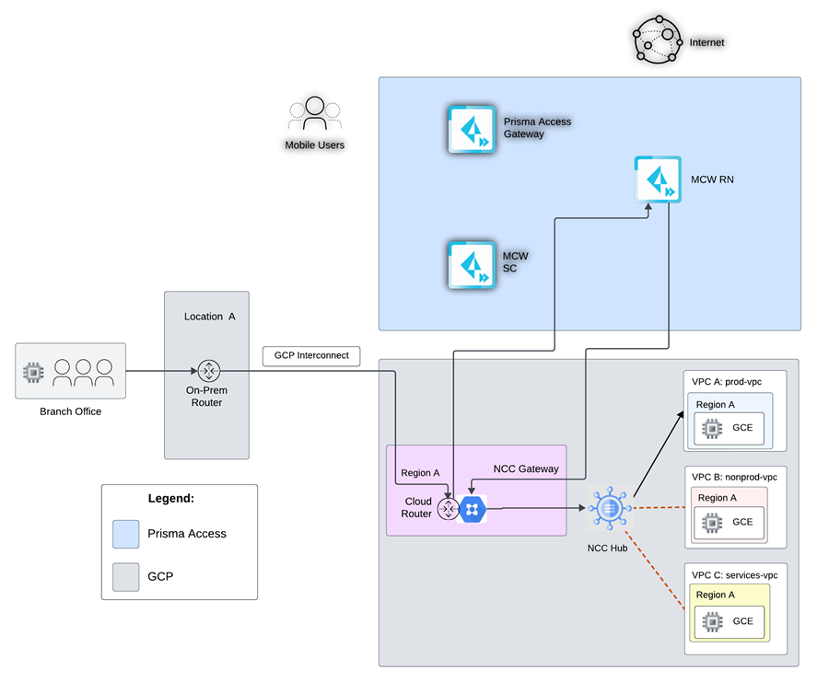Image resolution: width=829 pixels, height=682 pixels.
Task: Select the "Mobile Users" caption
Action: coord(315,144)
